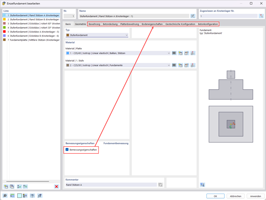Screen dimensions: 266x200
Task: Select list item 7 Fundamentplatte Mittlere Stützen
Action: pyautogui.click(x=31, y=40)
